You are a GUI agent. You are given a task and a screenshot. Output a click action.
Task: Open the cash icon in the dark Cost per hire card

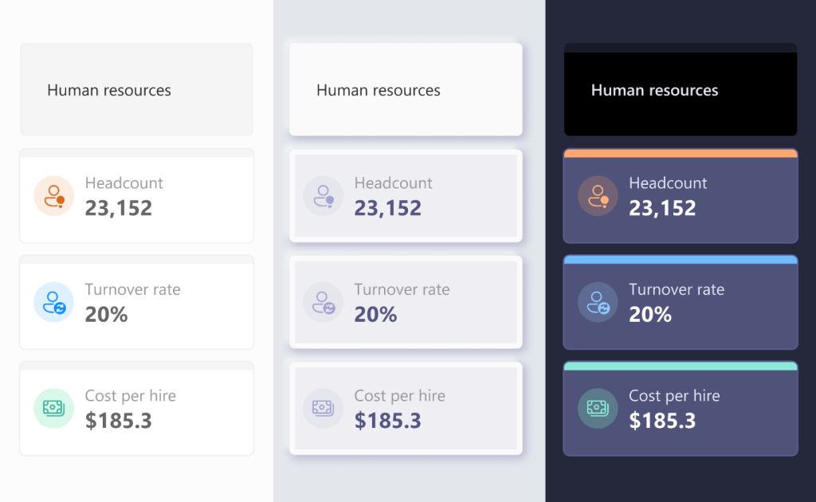[598, 408]
